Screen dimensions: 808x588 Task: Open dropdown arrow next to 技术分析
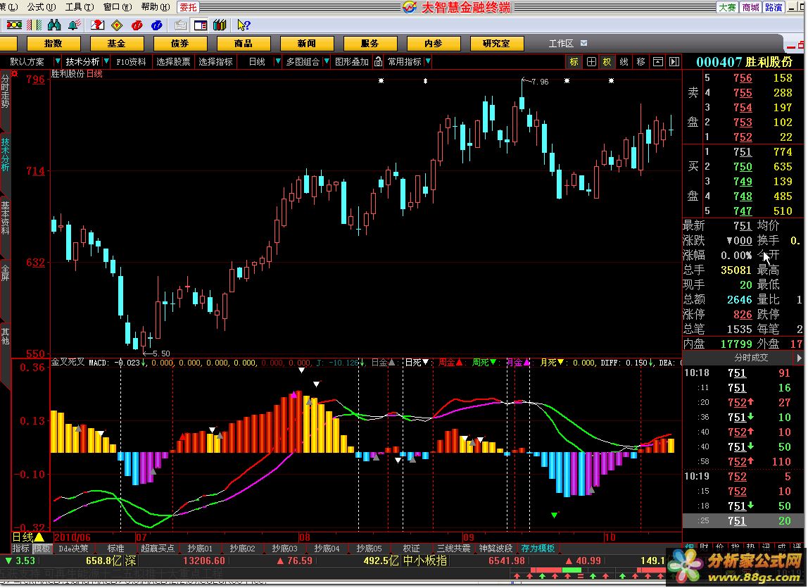tap(106, 61)
